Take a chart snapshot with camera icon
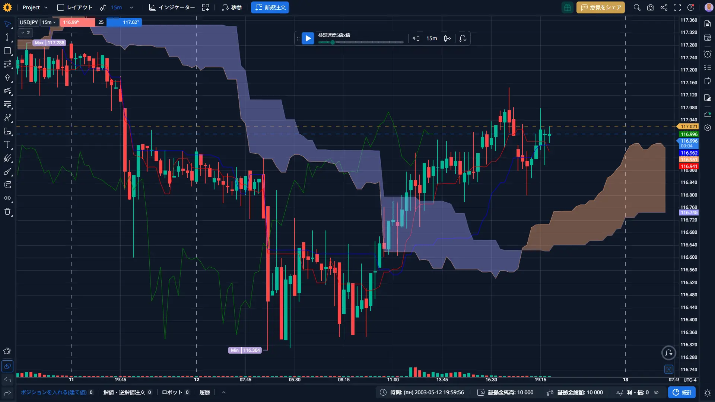Image resolution: width=715 pixels, height=402 pixels. pyautogui.click(x=650, y=7)
